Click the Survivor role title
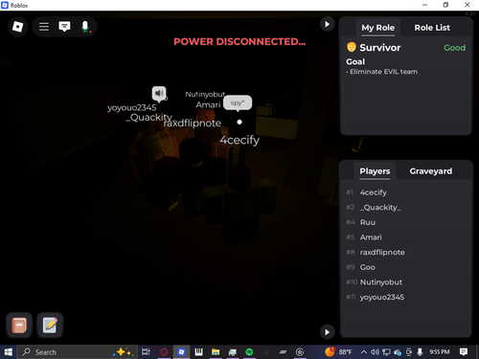This screenshot has height=359, width=479. coord(380,48)
